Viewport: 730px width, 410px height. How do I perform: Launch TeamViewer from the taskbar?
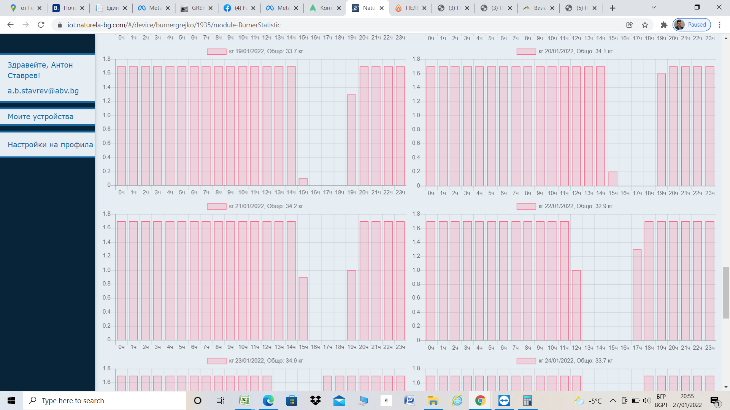point(504,401)
